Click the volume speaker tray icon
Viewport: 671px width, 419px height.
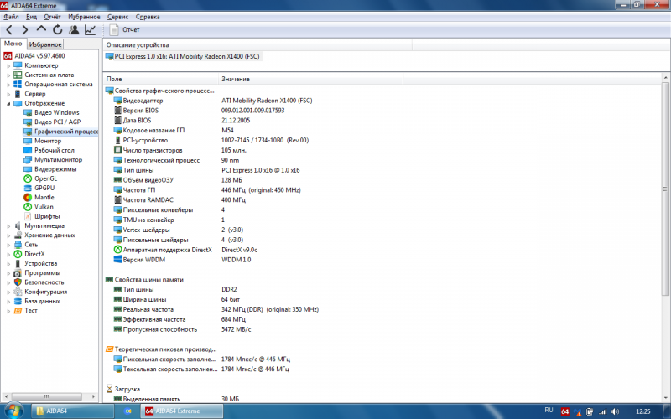point(616,411)
